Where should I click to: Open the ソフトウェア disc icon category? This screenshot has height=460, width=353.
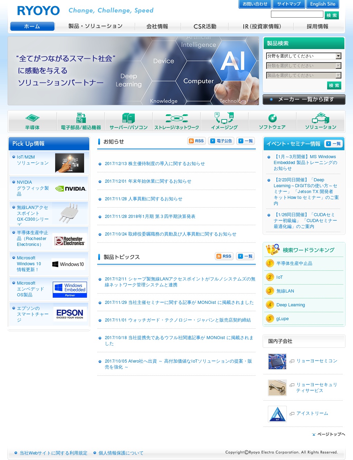[x=272, y=121]
